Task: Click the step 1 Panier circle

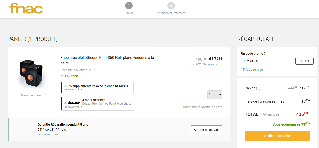Action: click(129, 6)
